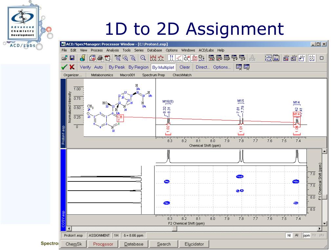This screenshot has height=252, width=336.
Task: Click the zoom out magnifier icon
Action: [143, 58]
